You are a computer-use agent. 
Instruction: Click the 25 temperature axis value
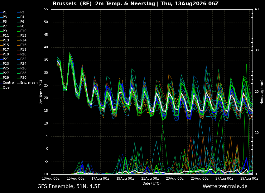[x=46, y=86]
